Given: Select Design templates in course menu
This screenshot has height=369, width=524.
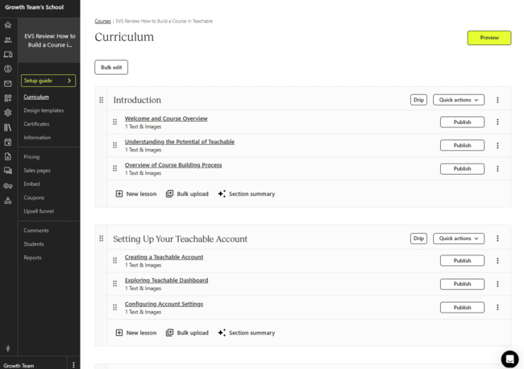Looking at the screenshot, I should click(x=44, y=110).
